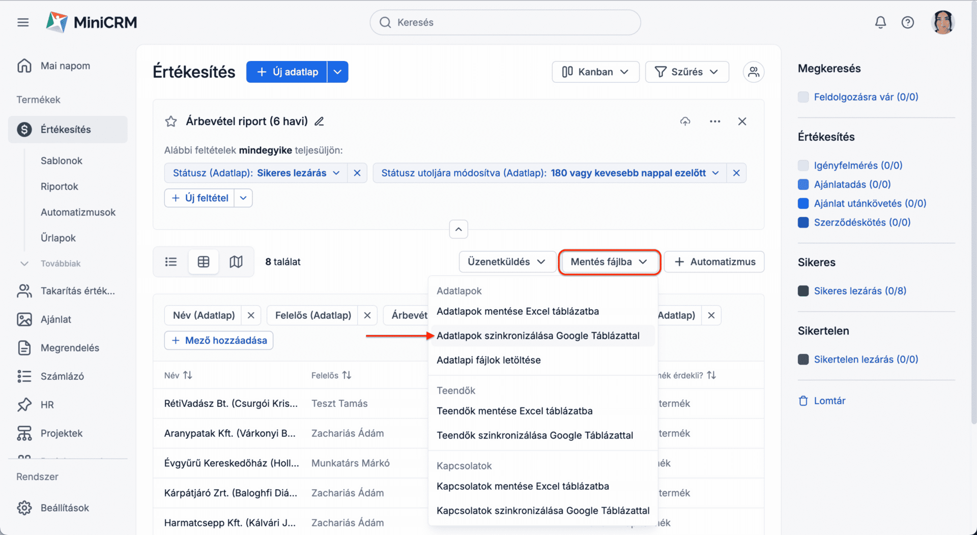Select Adatlapok szinkronizálása Google Táblázattal
977x535 pixels.
pyautogui.click(x=542, y=336)
